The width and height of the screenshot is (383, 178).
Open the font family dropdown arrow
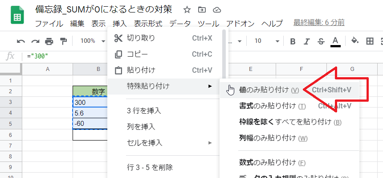240,41
